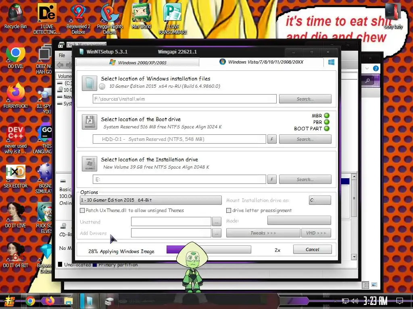Click the Add Drivers browse button
Image resolution: width=413 pixels, height=309 pixels.
[216, 233]
